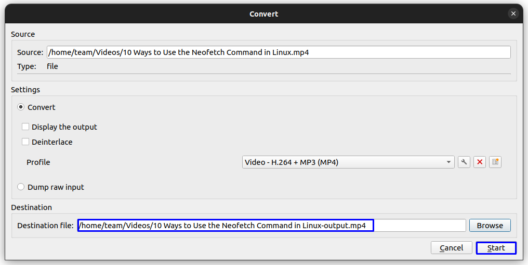528x265 pixels.
Task: Click the Source: field label
Action: 30,52
